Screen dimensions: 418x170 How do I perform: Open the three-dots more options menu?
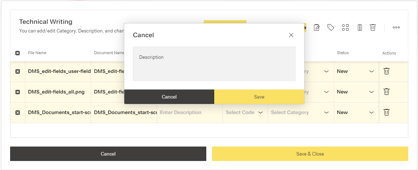[x=396, y=27]
